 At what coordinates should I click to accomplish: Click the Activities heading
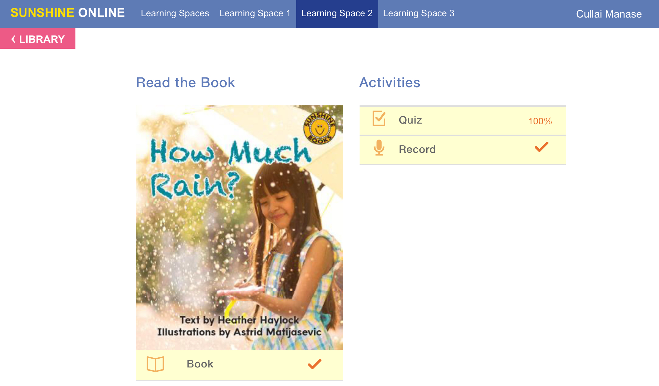[x=390, y=83]
